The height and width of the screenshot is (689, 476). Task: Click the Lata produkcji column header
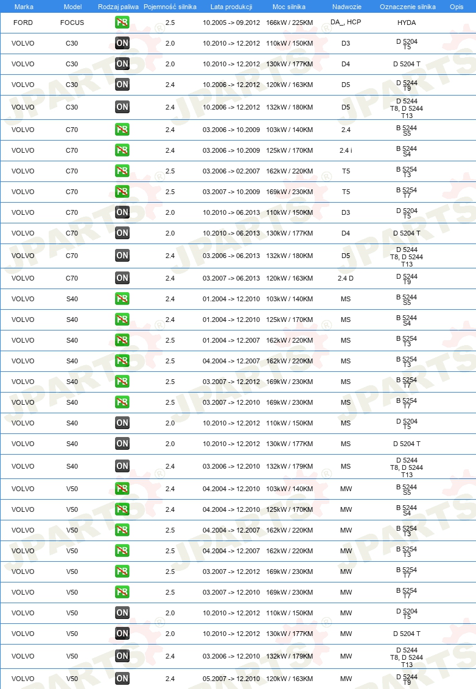[231, 7]
